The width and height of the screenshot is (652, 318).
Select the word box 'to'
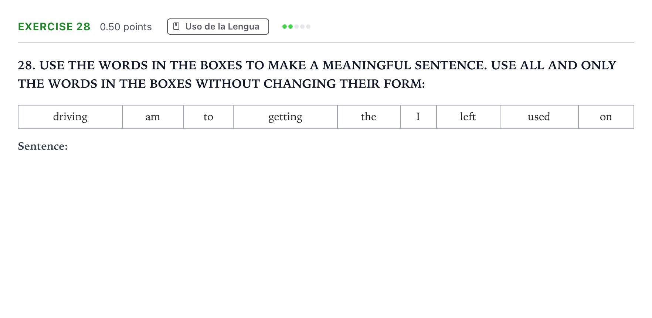tap(208, 117)
